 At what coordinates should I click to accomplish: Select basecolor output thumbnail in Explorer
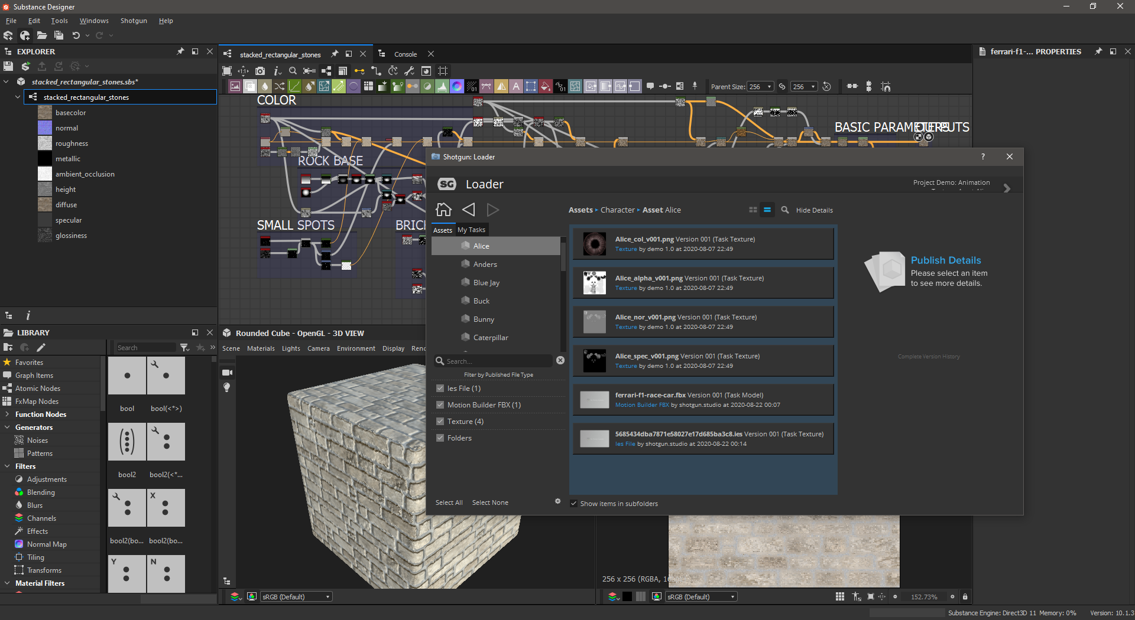(x=45, y=112)
